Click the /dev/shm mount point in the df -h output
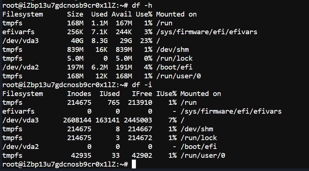 (173, 50)
